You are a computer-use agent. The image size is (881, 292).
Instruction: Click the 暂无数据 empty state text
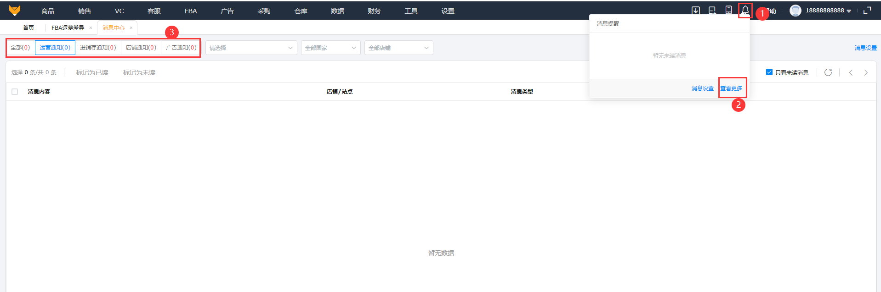pyautogui.click(x=441, y=253)
